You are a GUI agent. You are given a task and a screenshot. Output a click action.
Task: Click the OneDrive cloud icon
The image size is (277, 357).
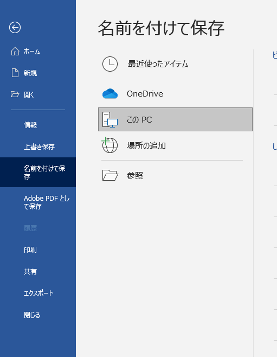tap(110, 93)
